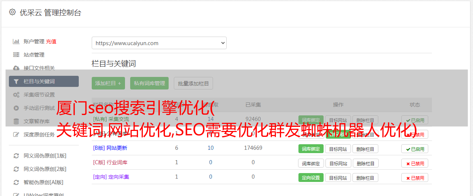Screen dimensions: 473x196
Task: Click 删除栏目 for the 定向采集 row
Action: click(x=365, y=178)
